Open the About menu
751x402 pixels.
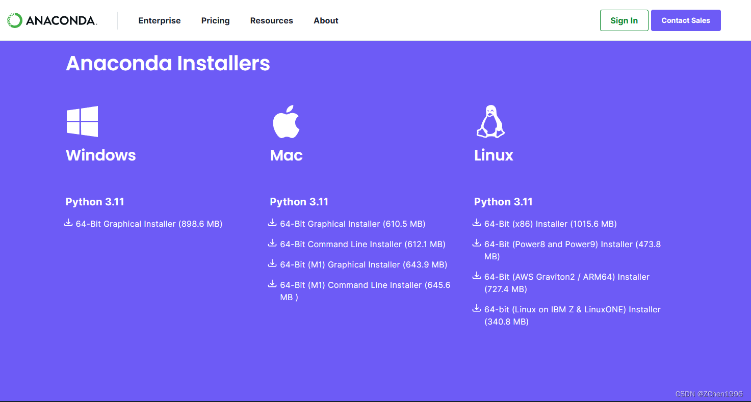tap(326, 21)
